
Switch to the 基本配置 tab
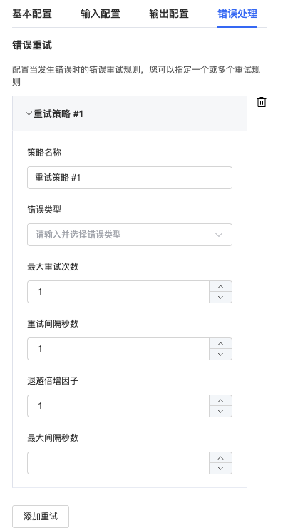pos(32,14)
